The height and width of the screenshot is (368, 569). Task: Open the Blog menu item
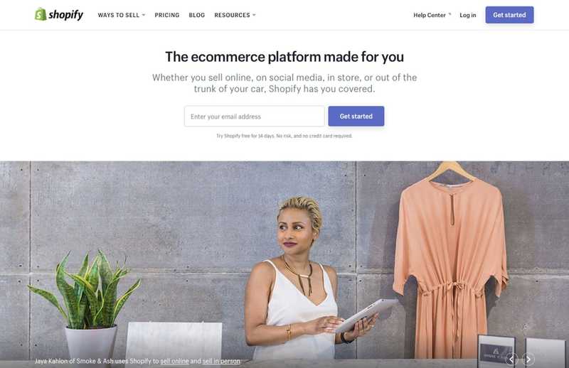click(x=197, y=15)
